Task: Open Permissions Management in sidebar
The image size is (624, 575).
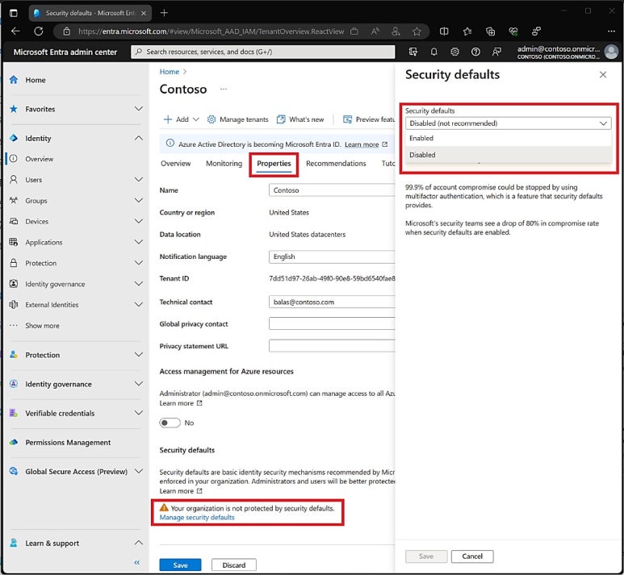Action: tap(67, 443)
